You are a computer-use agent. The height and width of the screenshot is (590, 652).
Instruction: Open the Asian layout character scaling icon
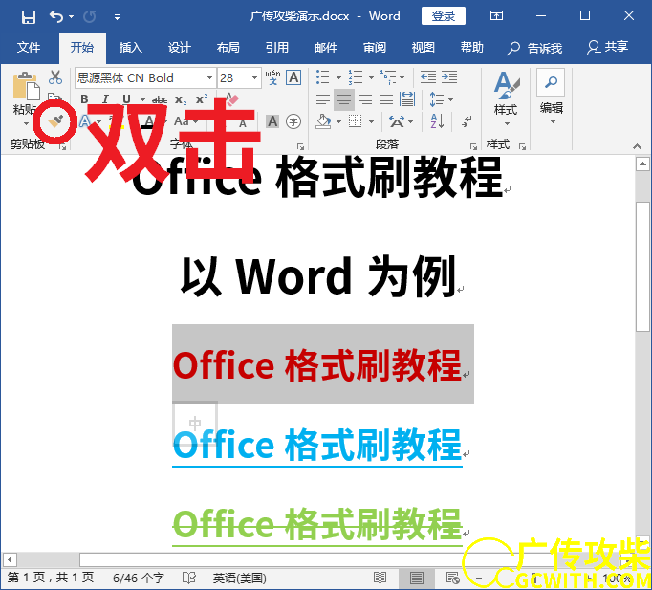coord(397,121)
